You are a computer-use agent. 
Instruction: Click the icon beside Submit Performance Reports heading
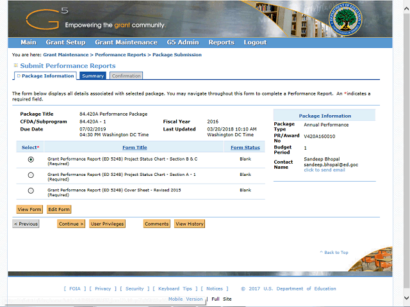pos(15,65)
